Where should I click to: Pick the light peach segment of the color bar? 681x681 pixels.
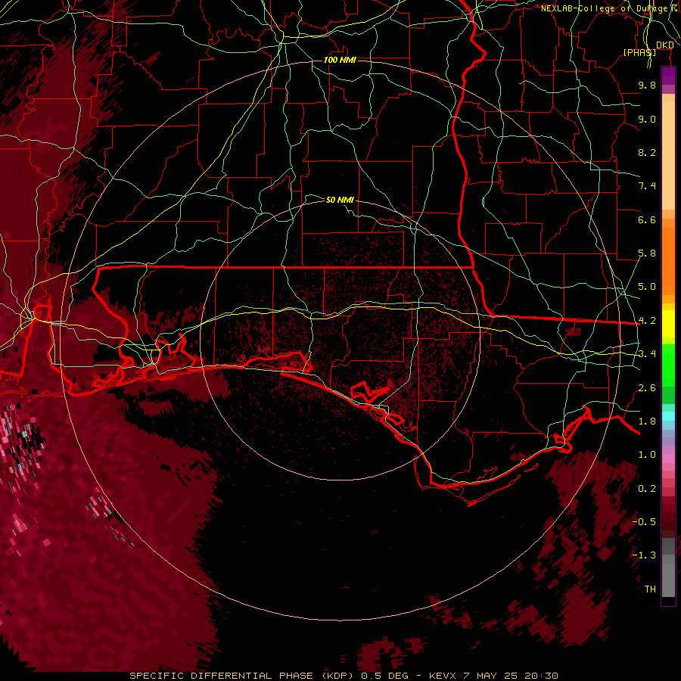668,155
